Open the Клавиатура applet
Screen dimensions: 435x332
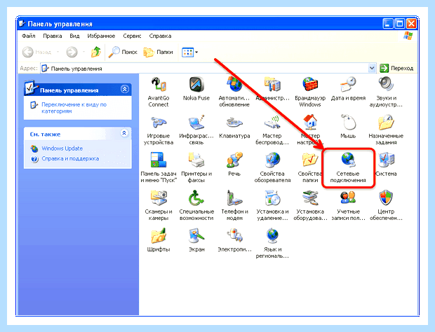[234, 127]
